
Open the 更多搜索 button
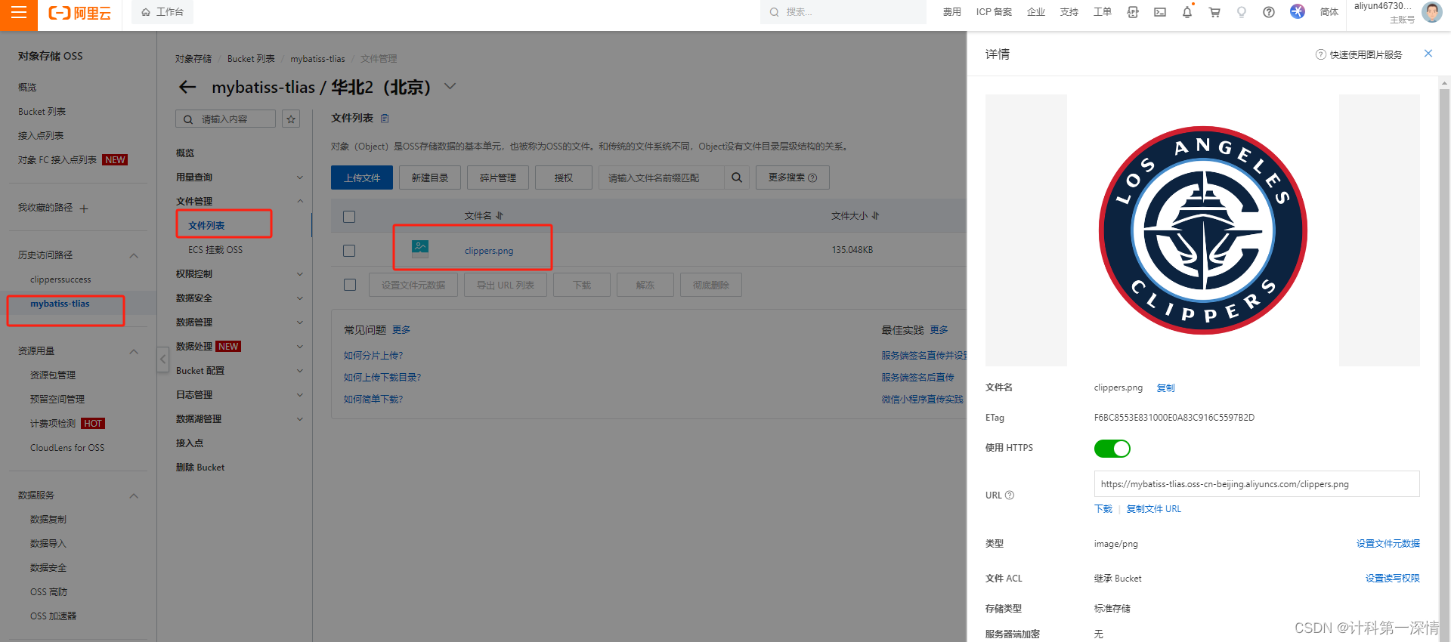793,177
